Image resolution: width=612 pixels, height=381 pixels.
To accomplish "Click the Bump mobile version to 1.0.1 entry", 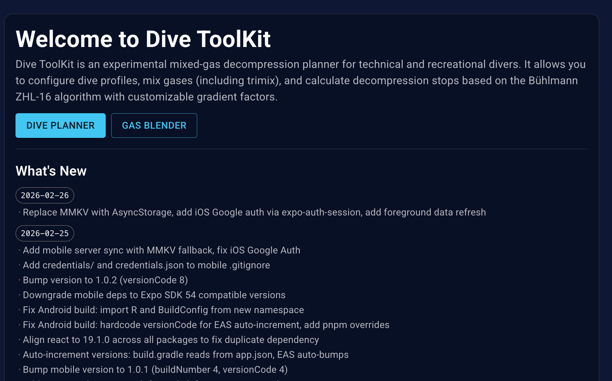I will 155,369.
